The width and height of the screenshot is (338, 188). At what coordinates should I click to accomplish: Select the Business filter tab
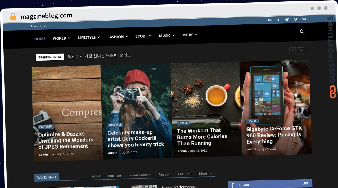pos(115,176)
